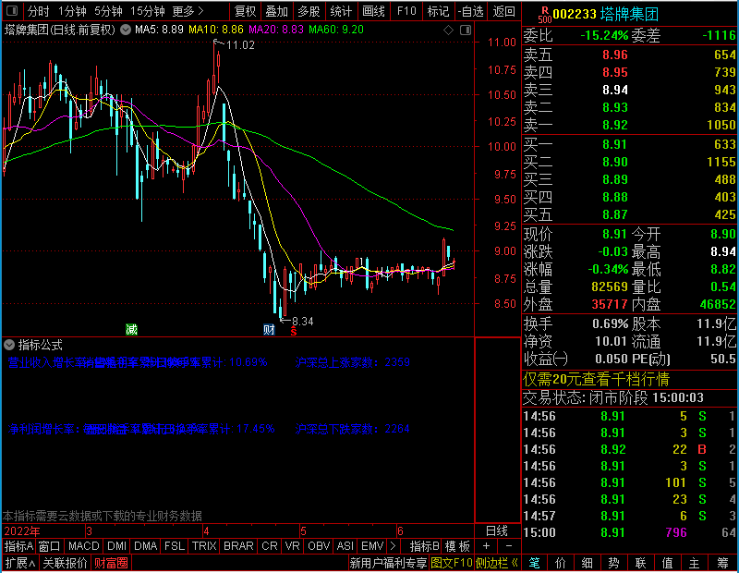Click the 仅需20元查看千档行情 promo link
Image resolution: width=739 pixels, height=573 pixels.
pyautogui.click(x=596, y=379)
